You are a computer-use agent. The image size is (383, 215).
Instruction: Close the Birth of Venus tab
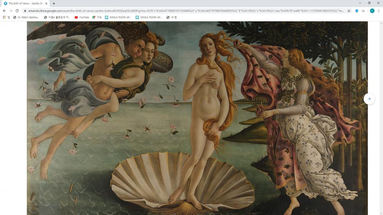46,3
